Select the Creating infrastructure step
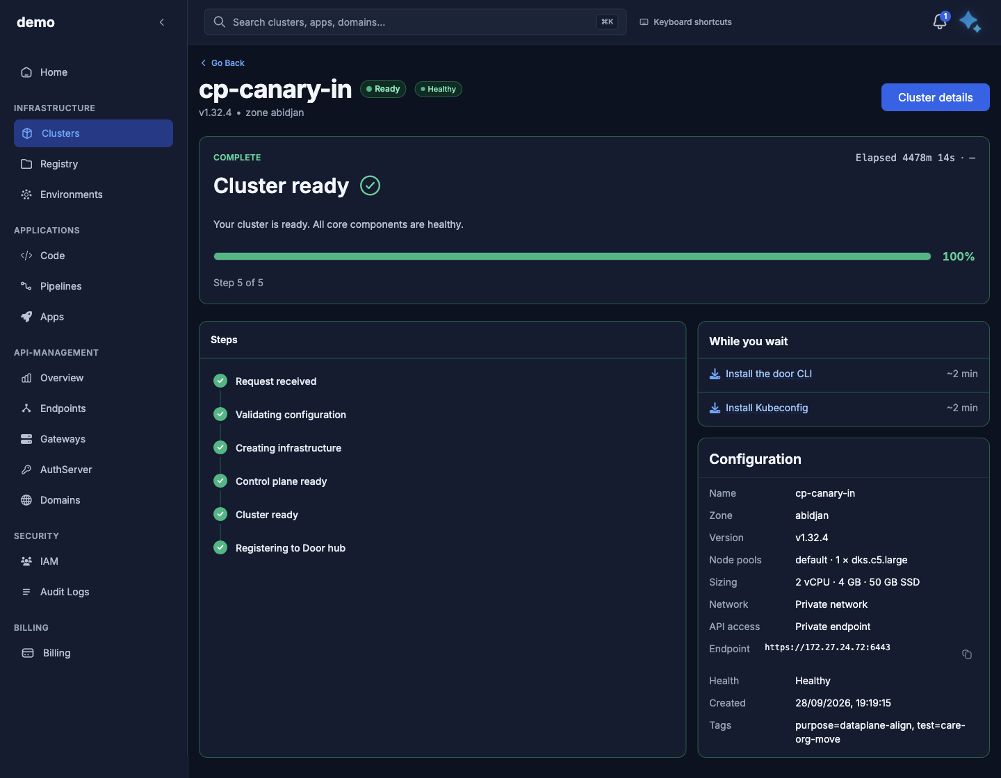The image size is (1001, 778). [x=288, y=448]
